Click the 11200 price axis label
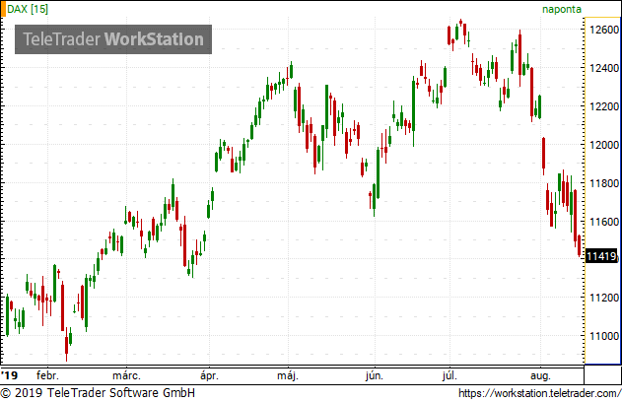 (604, 298)
